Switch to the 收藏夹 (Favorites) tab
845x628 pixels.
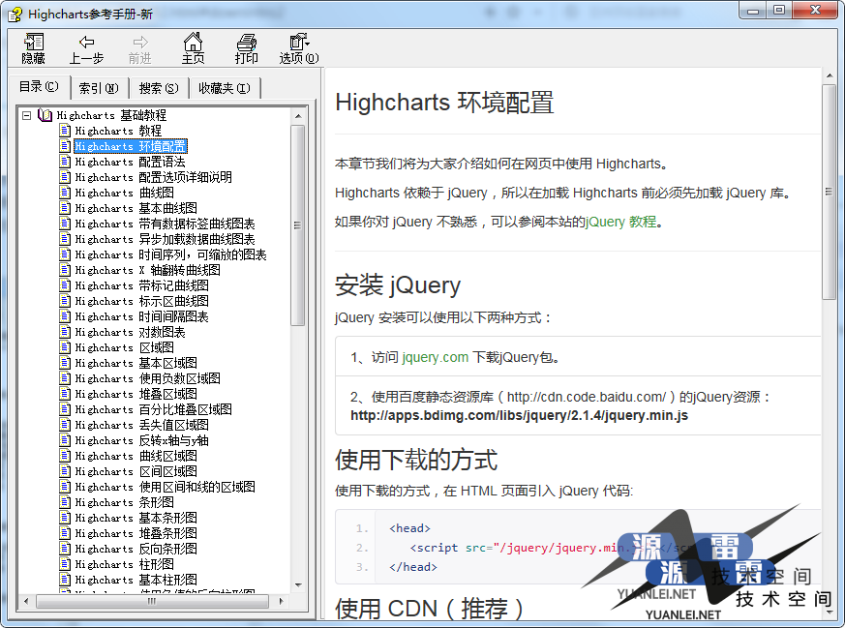tap(225, 88)
